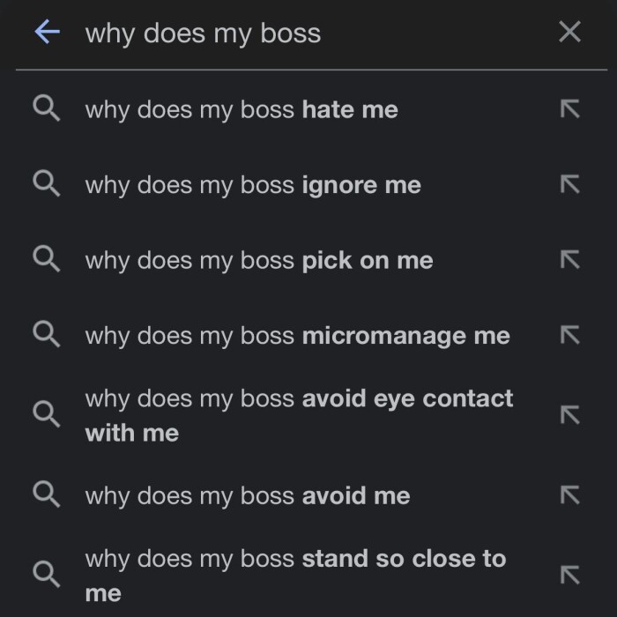Fill query with 'ignore me' arrow icon

pos(570,184)
